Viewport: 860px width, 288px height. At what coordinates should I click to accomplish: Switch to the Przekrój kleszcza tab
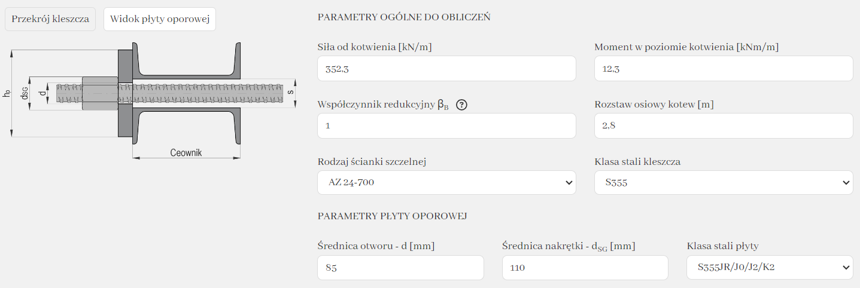(50, 19)
